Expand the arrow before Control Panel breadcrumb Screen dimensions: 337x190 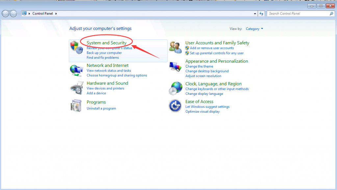click(x=29, y=14)
